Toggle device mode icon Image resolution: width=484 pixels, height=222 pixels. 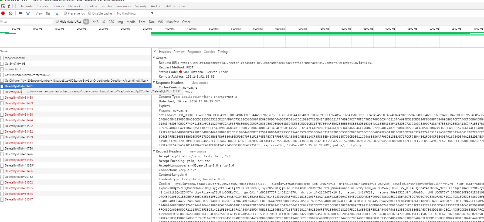10,6
